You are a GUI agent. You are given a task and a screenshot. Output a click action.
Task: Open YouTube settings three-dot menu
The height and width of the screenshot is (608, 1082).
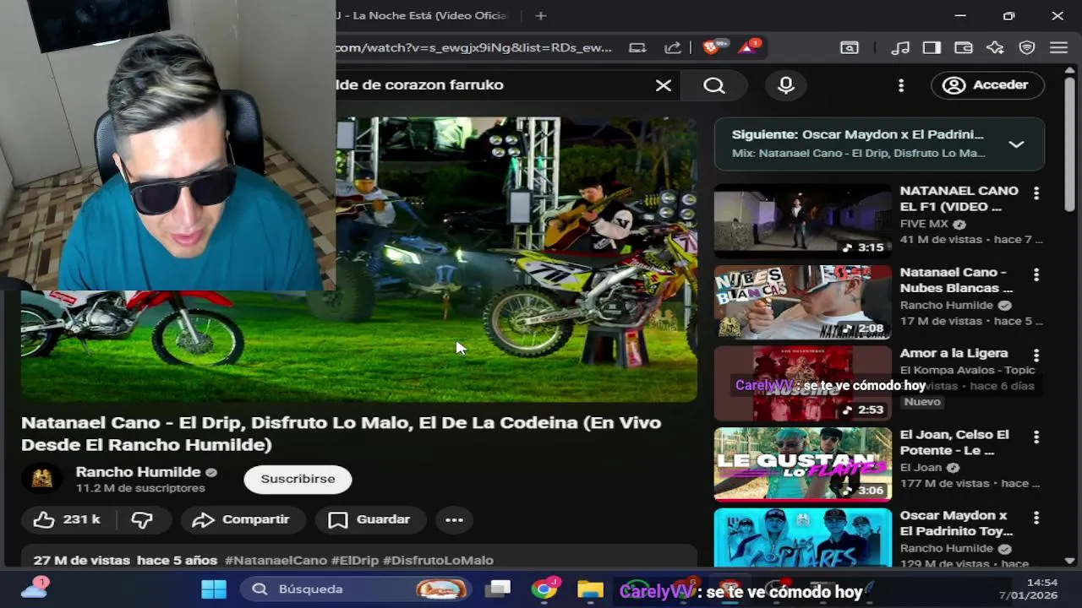901,85
